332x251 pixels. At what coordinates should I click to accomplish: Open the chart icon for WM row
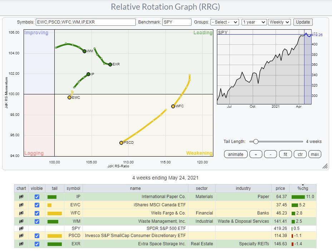point(21,221)
